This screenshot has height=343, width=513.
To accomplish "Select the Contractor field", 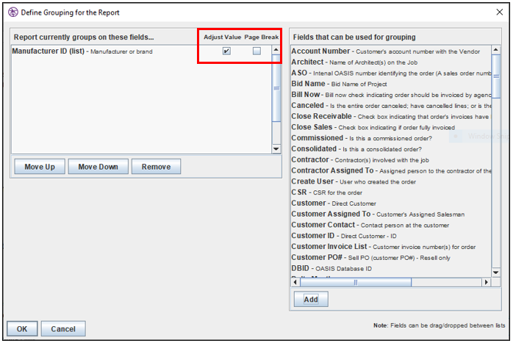I will 391,160.
